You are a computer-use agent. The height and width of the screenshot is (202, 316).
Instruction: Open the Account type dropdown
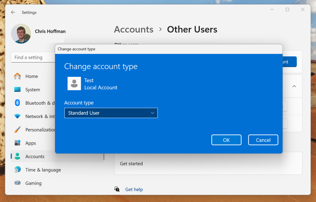(111, 113)
